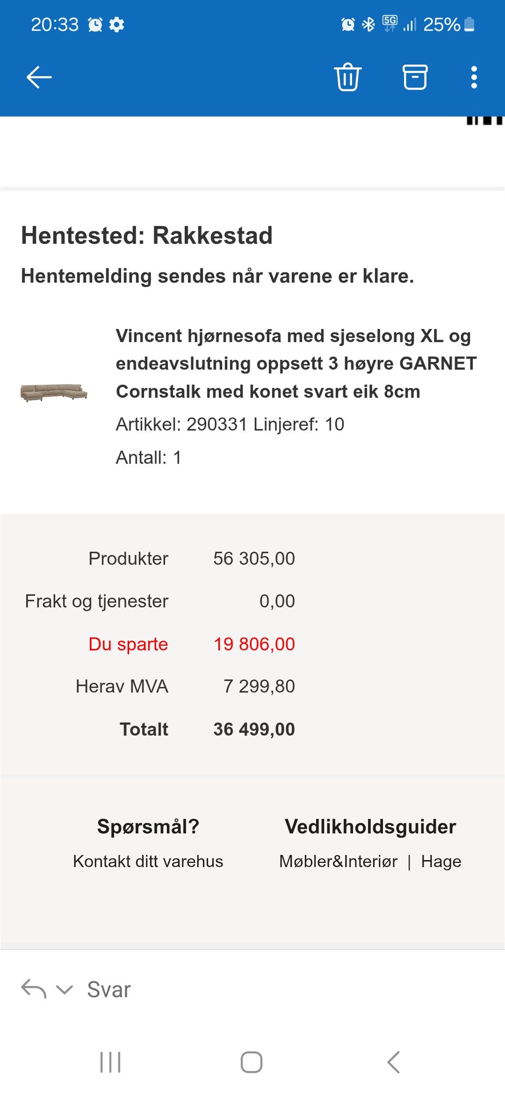The image size is (505, 1095).
Task: Open the three-dot overflow menu
Action: click(474, 77)
